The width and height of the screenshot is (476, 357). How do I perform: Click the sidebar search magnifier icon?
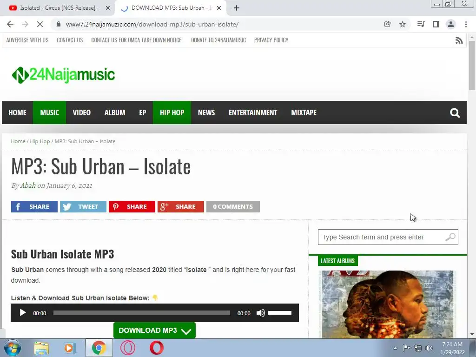point(450,237)
